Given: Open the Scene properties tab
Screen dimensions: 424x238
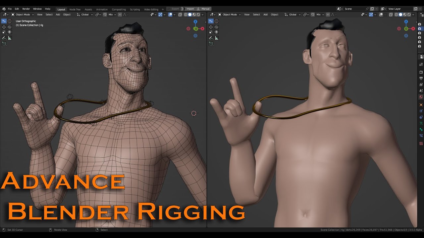Looking at the screenshot, I should [x=421, y=91].
